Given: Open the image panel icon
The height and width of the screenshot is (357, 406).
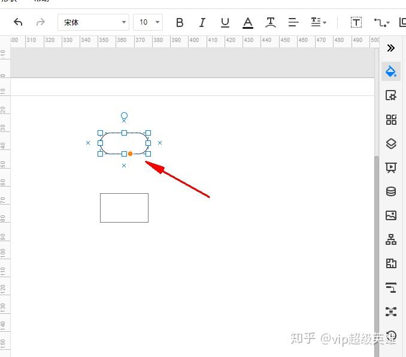Looking at the screenshot, I should tap(391, 215).
